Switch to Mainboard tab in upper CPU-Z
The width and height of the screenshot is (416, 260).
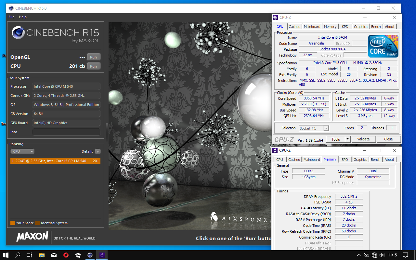(x=312, y=27)
